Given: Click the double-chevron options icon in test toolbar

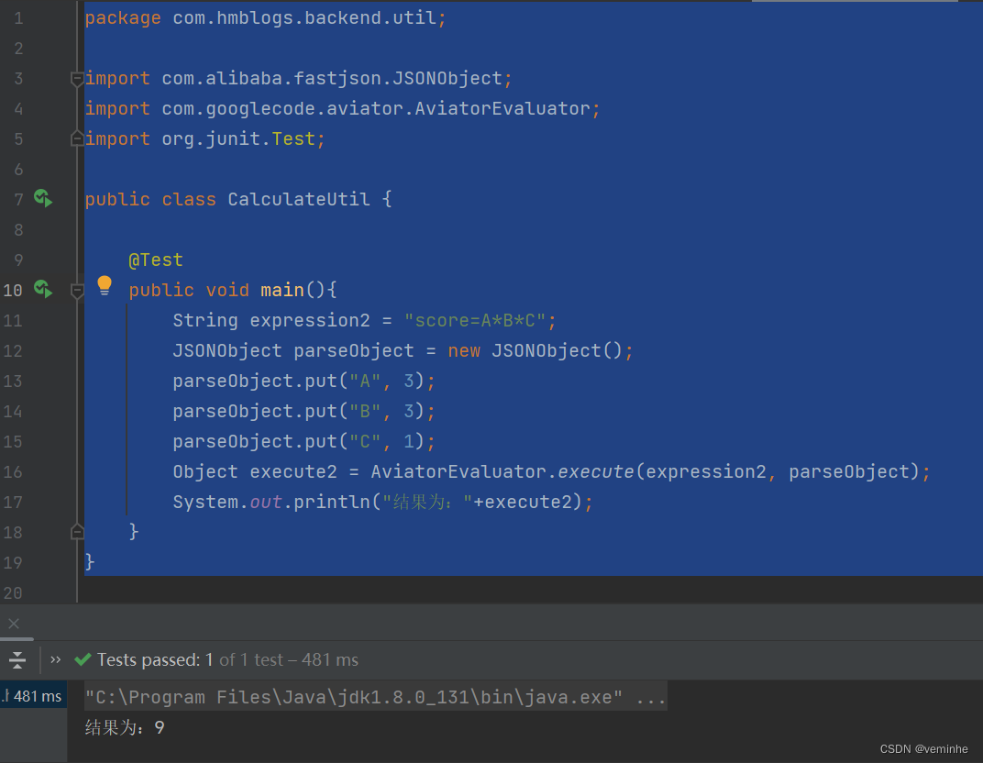Looking at the screenshot, I should pyautogui.click(x=54, y=658).
